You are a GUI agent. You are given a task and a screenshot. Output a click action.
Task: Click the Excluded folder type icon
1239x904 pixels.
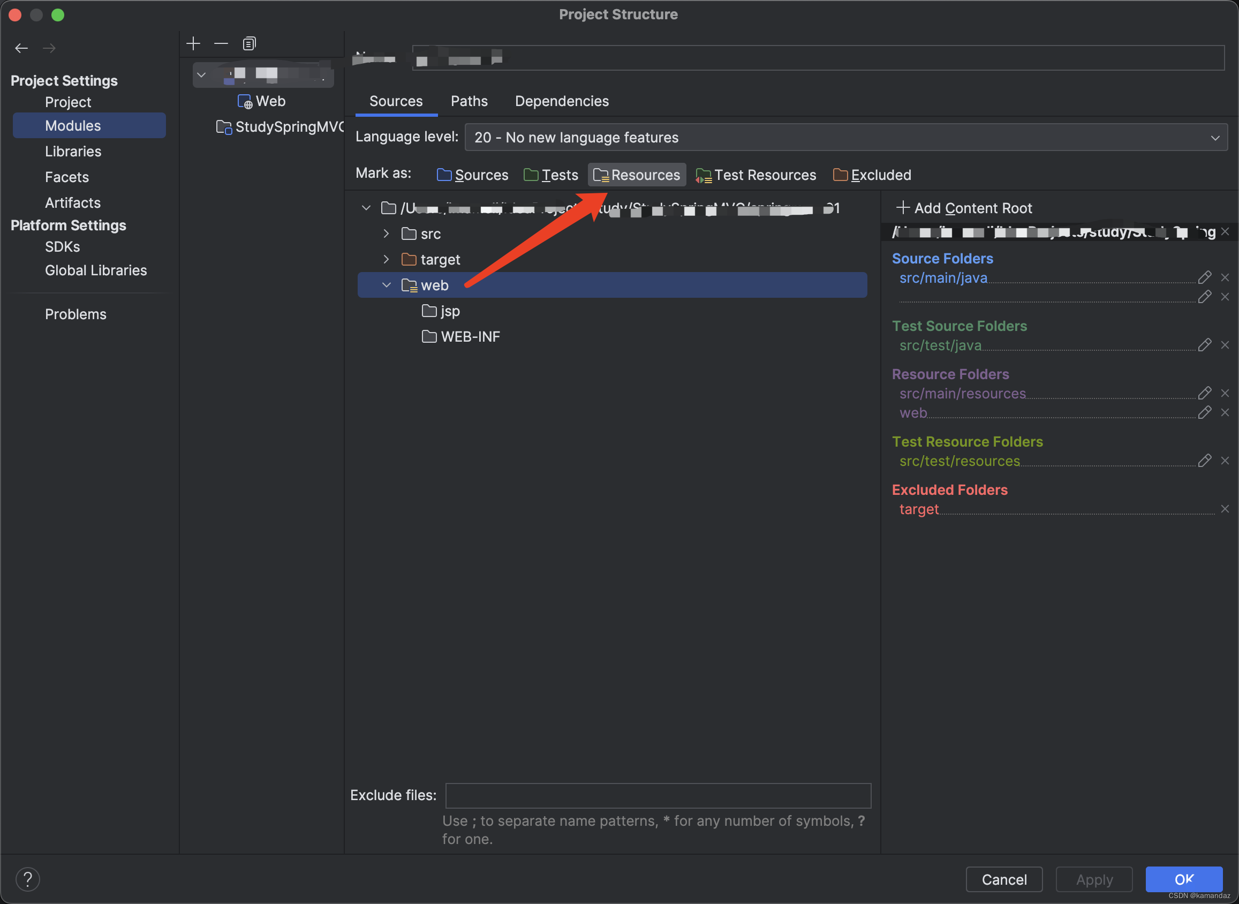pos(840,175)
